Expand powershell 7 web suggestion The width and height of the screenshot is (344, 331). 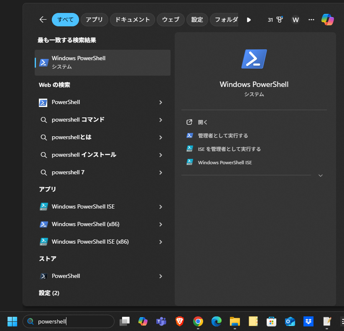(x=160, y=172)
